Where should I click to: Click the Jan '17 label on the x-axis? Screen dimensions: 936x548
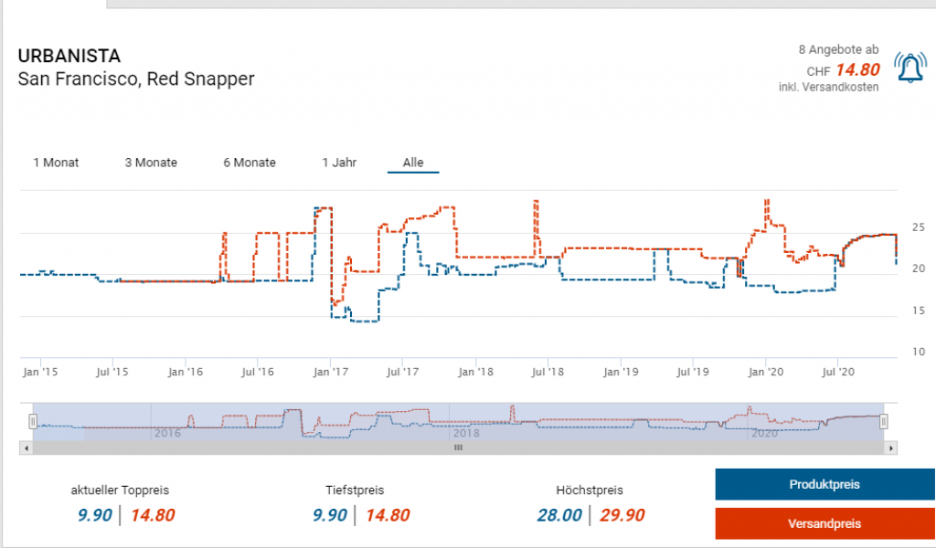coord(330,372)
